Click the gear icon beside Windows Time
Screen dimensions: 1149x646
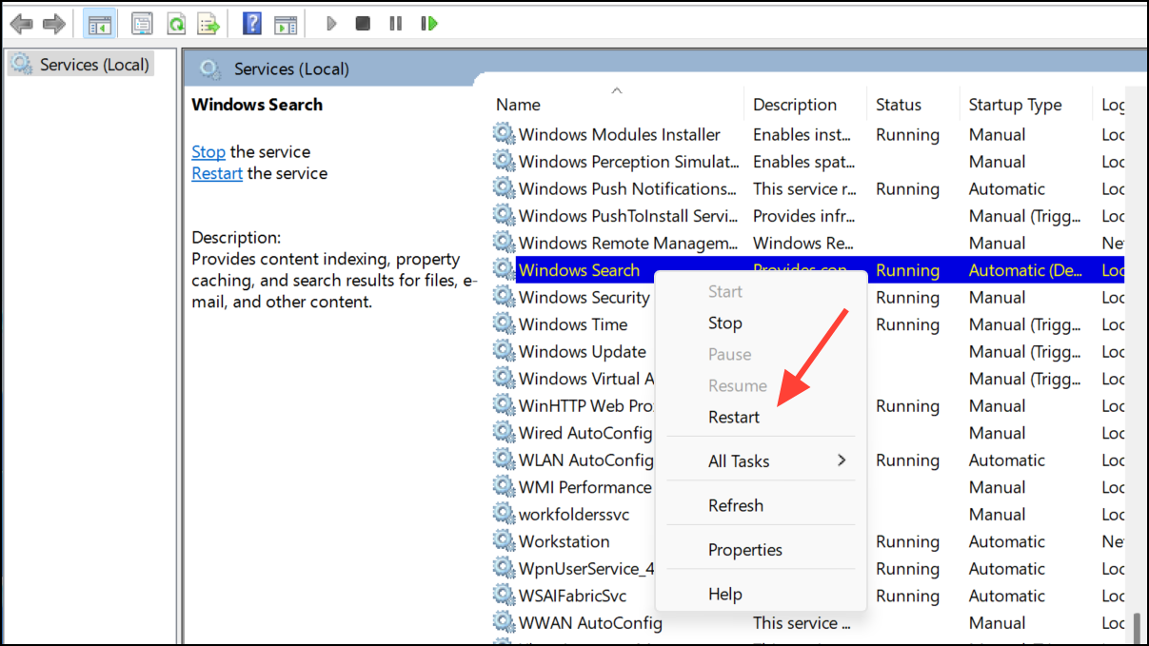(x=504, y=324)
